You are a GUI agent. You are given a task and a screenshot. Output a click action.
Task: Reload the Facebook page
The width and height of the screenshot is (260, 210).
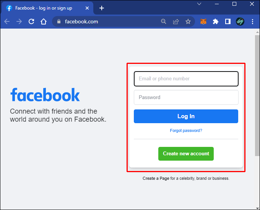click(31, 21)
